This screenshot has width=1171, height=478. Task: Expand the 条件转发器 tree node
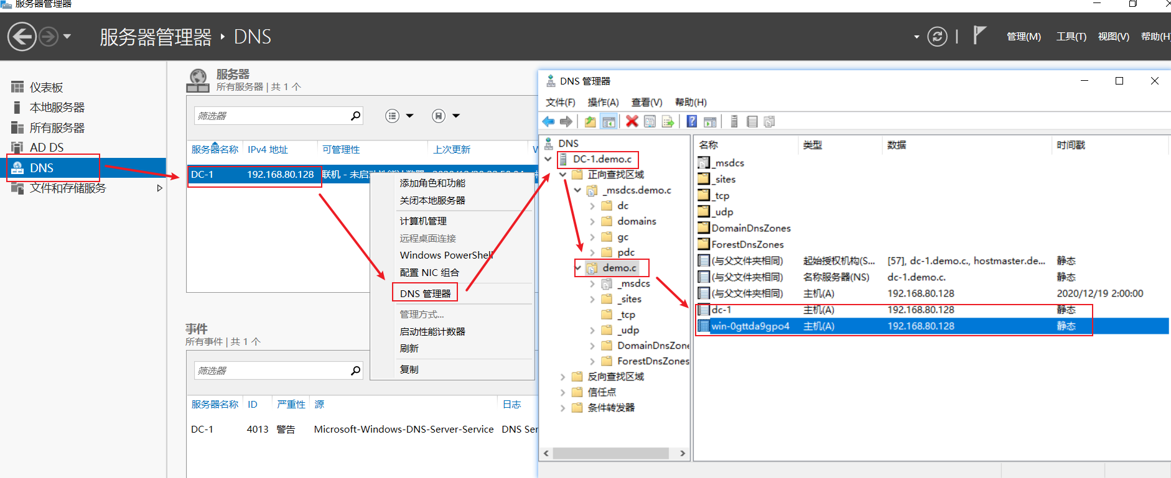tap(562, 408)
